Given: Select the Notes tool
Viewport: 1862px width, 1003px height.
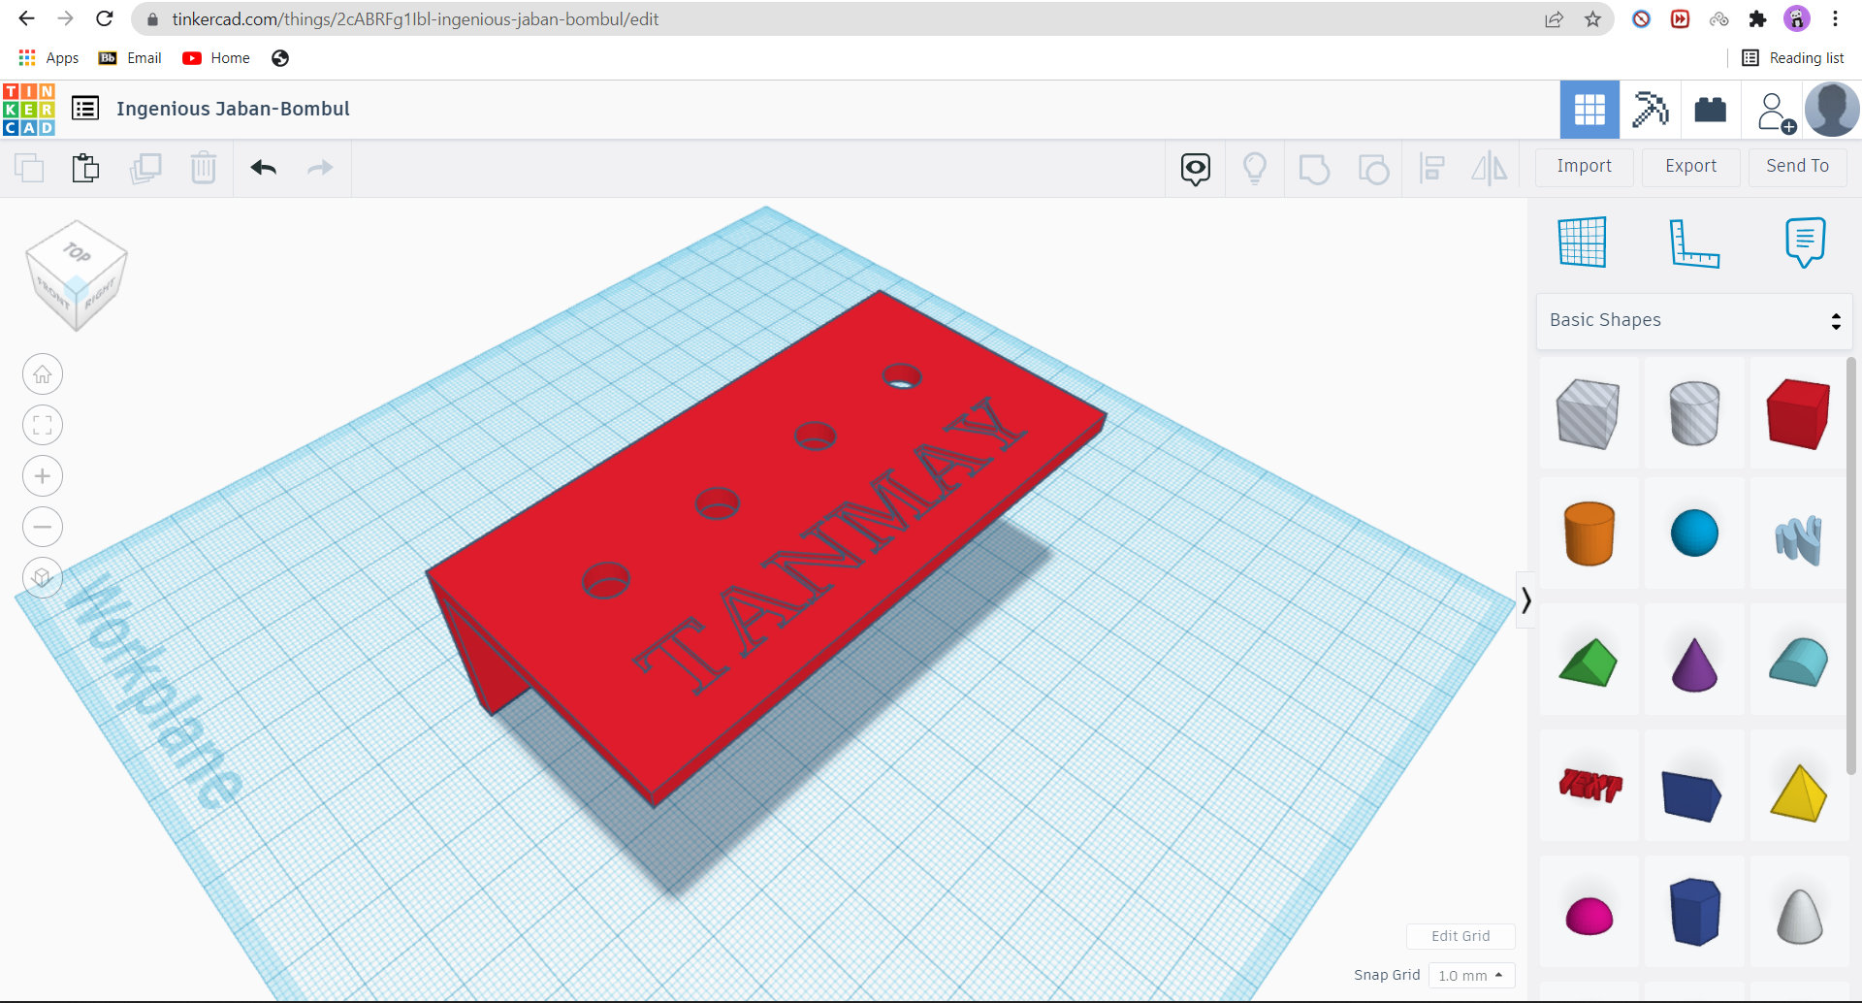Looking at the screenshot, I should pos(1805,243).
